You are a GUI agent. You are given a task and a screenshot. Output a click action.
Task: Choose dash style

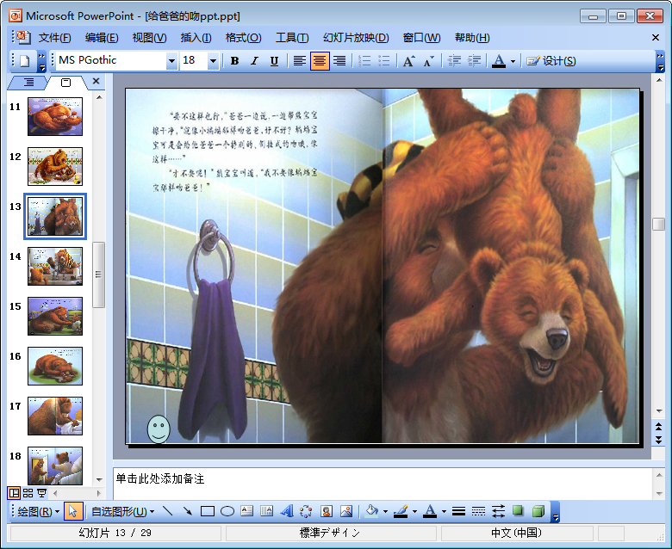pos(478,511)
